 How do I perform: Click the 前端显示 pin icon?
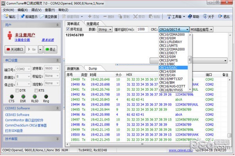click(x=22, y=16)
